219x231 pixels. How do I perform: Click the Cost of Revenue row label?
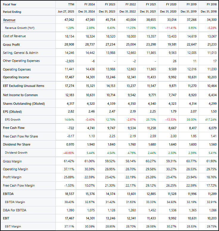tap(14, 36)
